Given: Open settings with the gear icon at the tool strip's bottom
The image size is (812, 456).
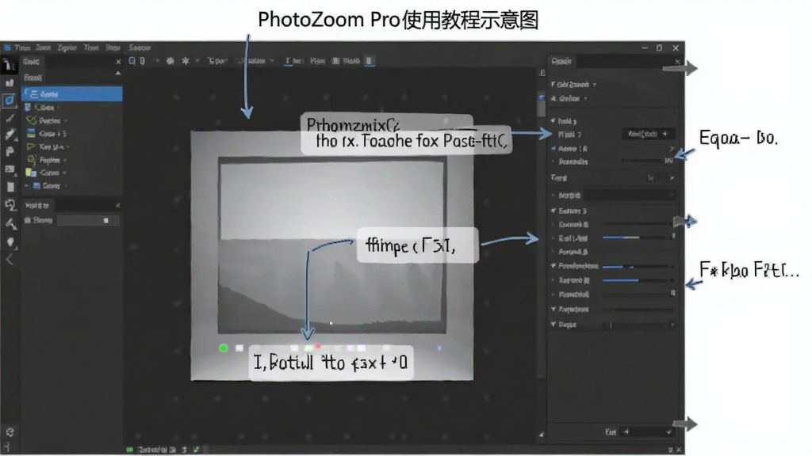Looking at the screenshot, I should point(10,431).
